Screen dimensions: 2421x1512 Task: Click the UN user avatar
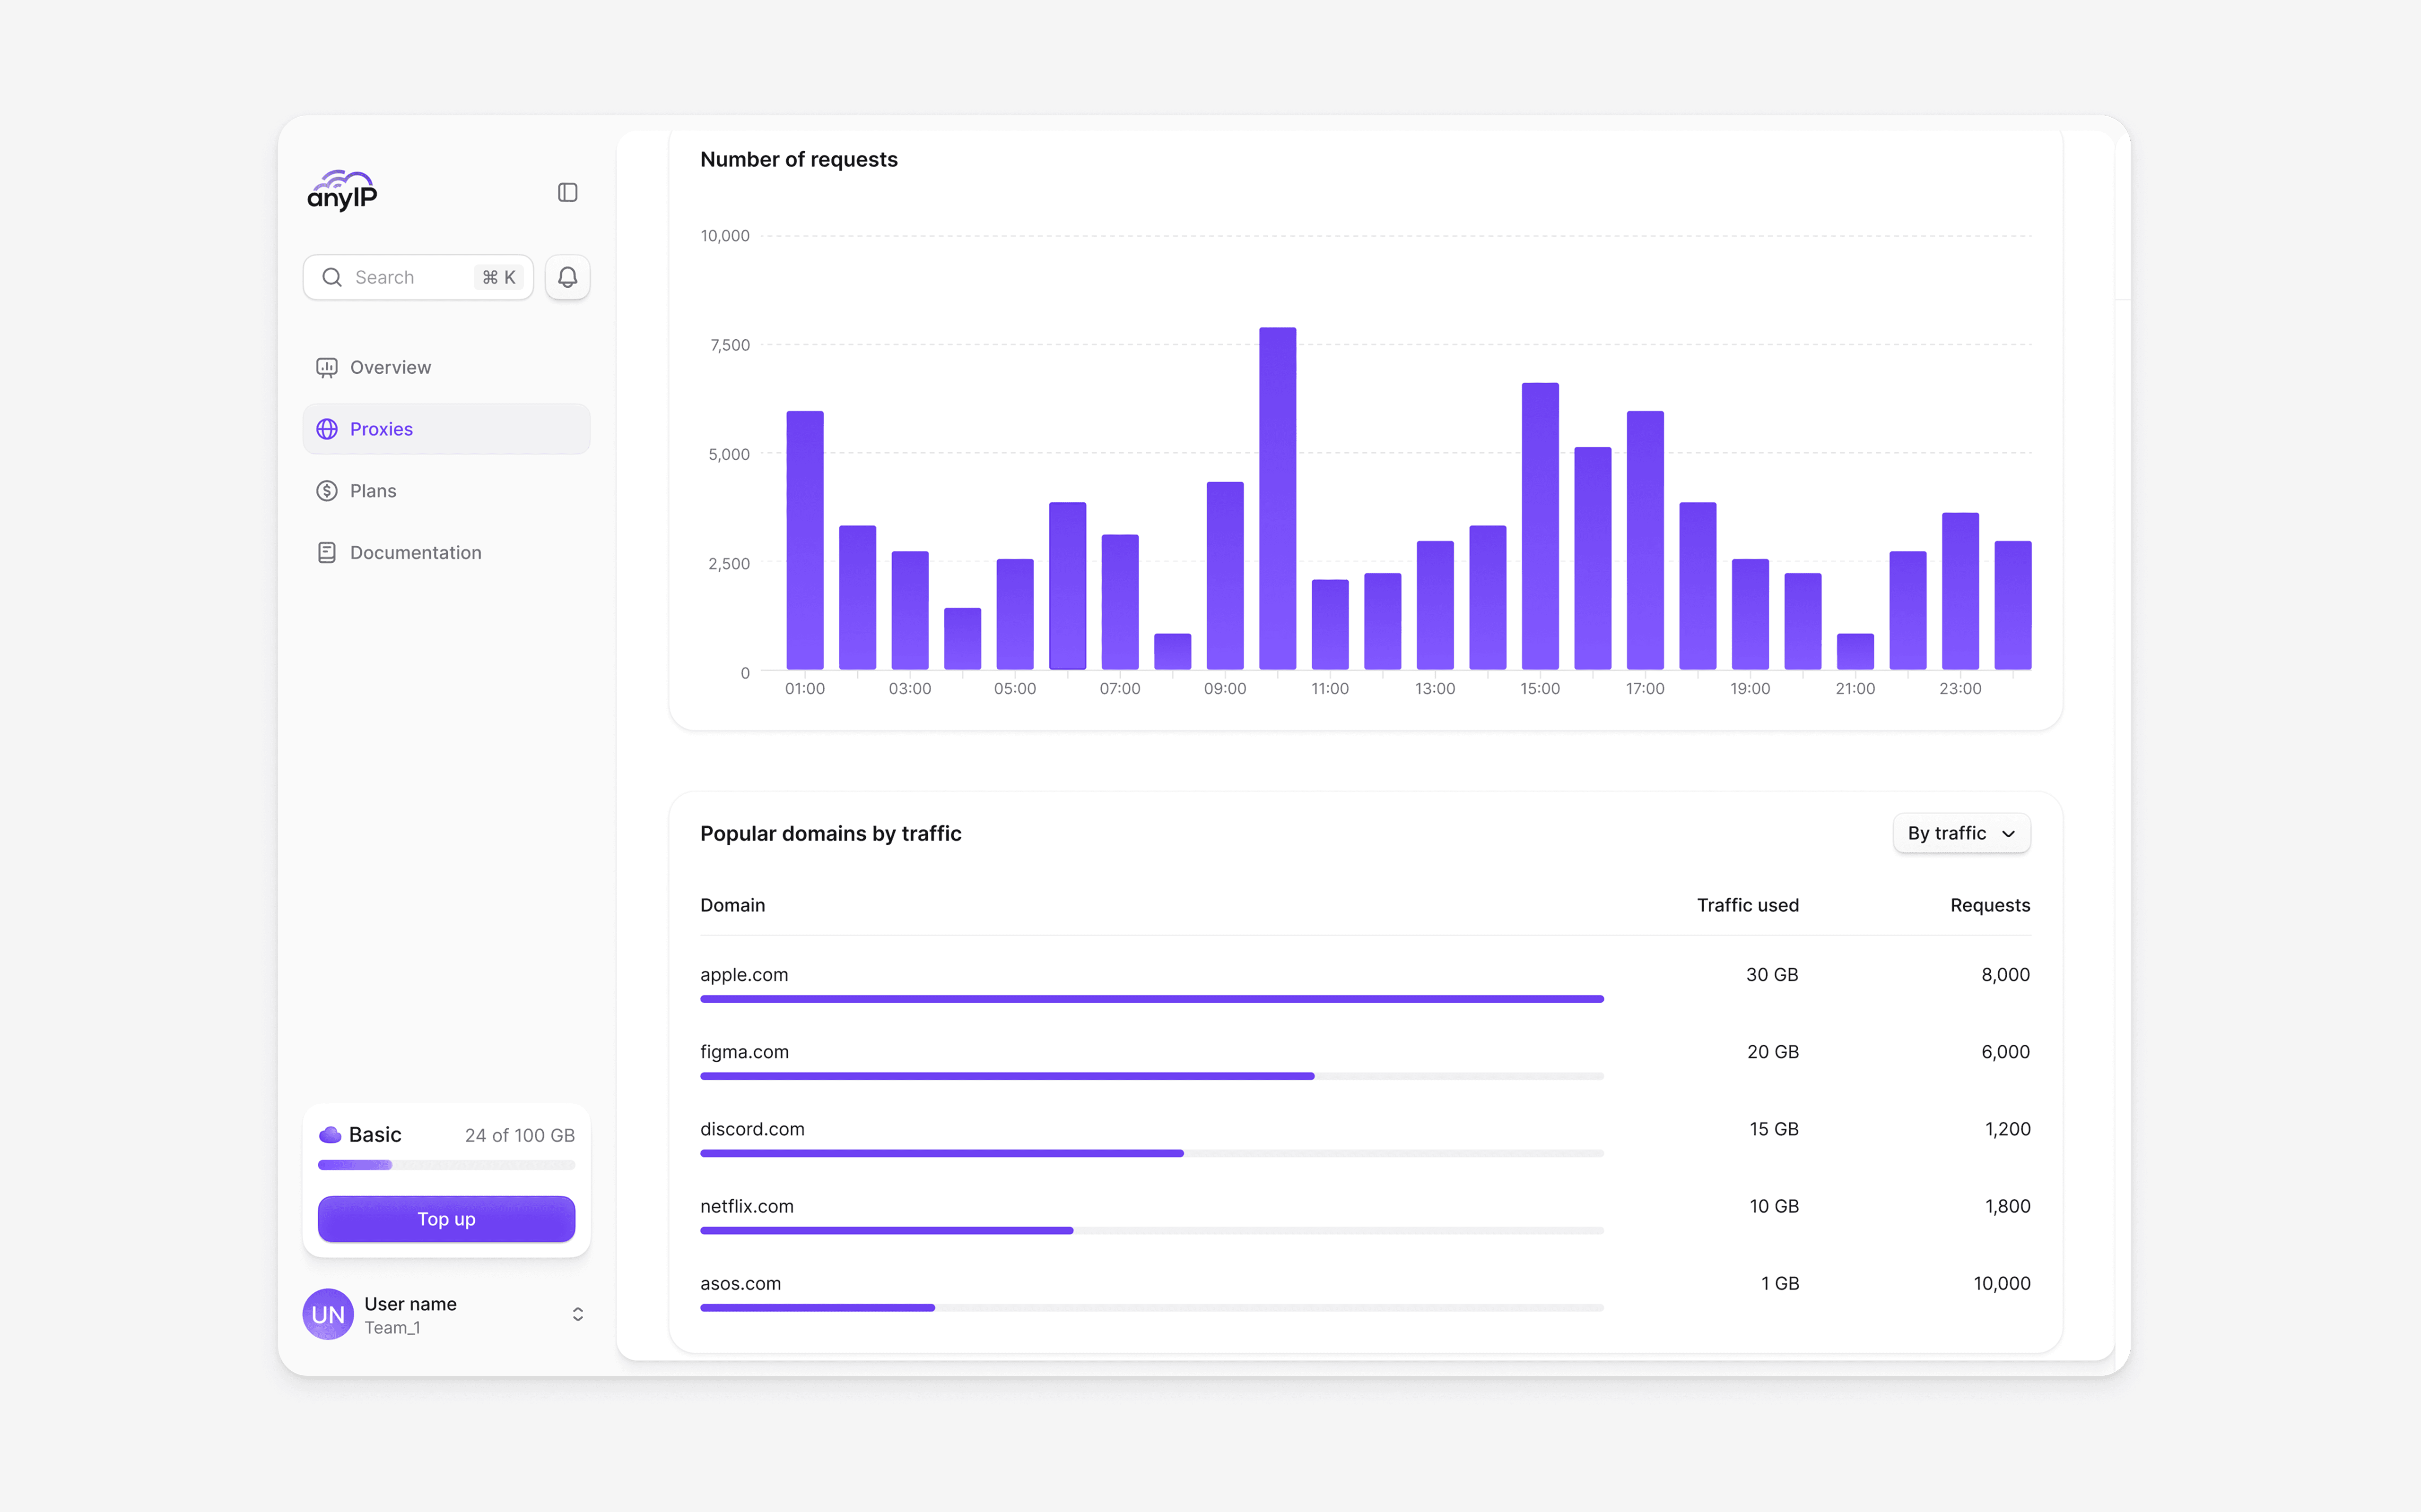click(328, 1314)
